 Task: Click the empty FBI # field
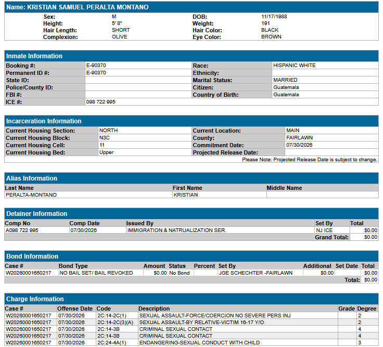click(x=138, y=95)
